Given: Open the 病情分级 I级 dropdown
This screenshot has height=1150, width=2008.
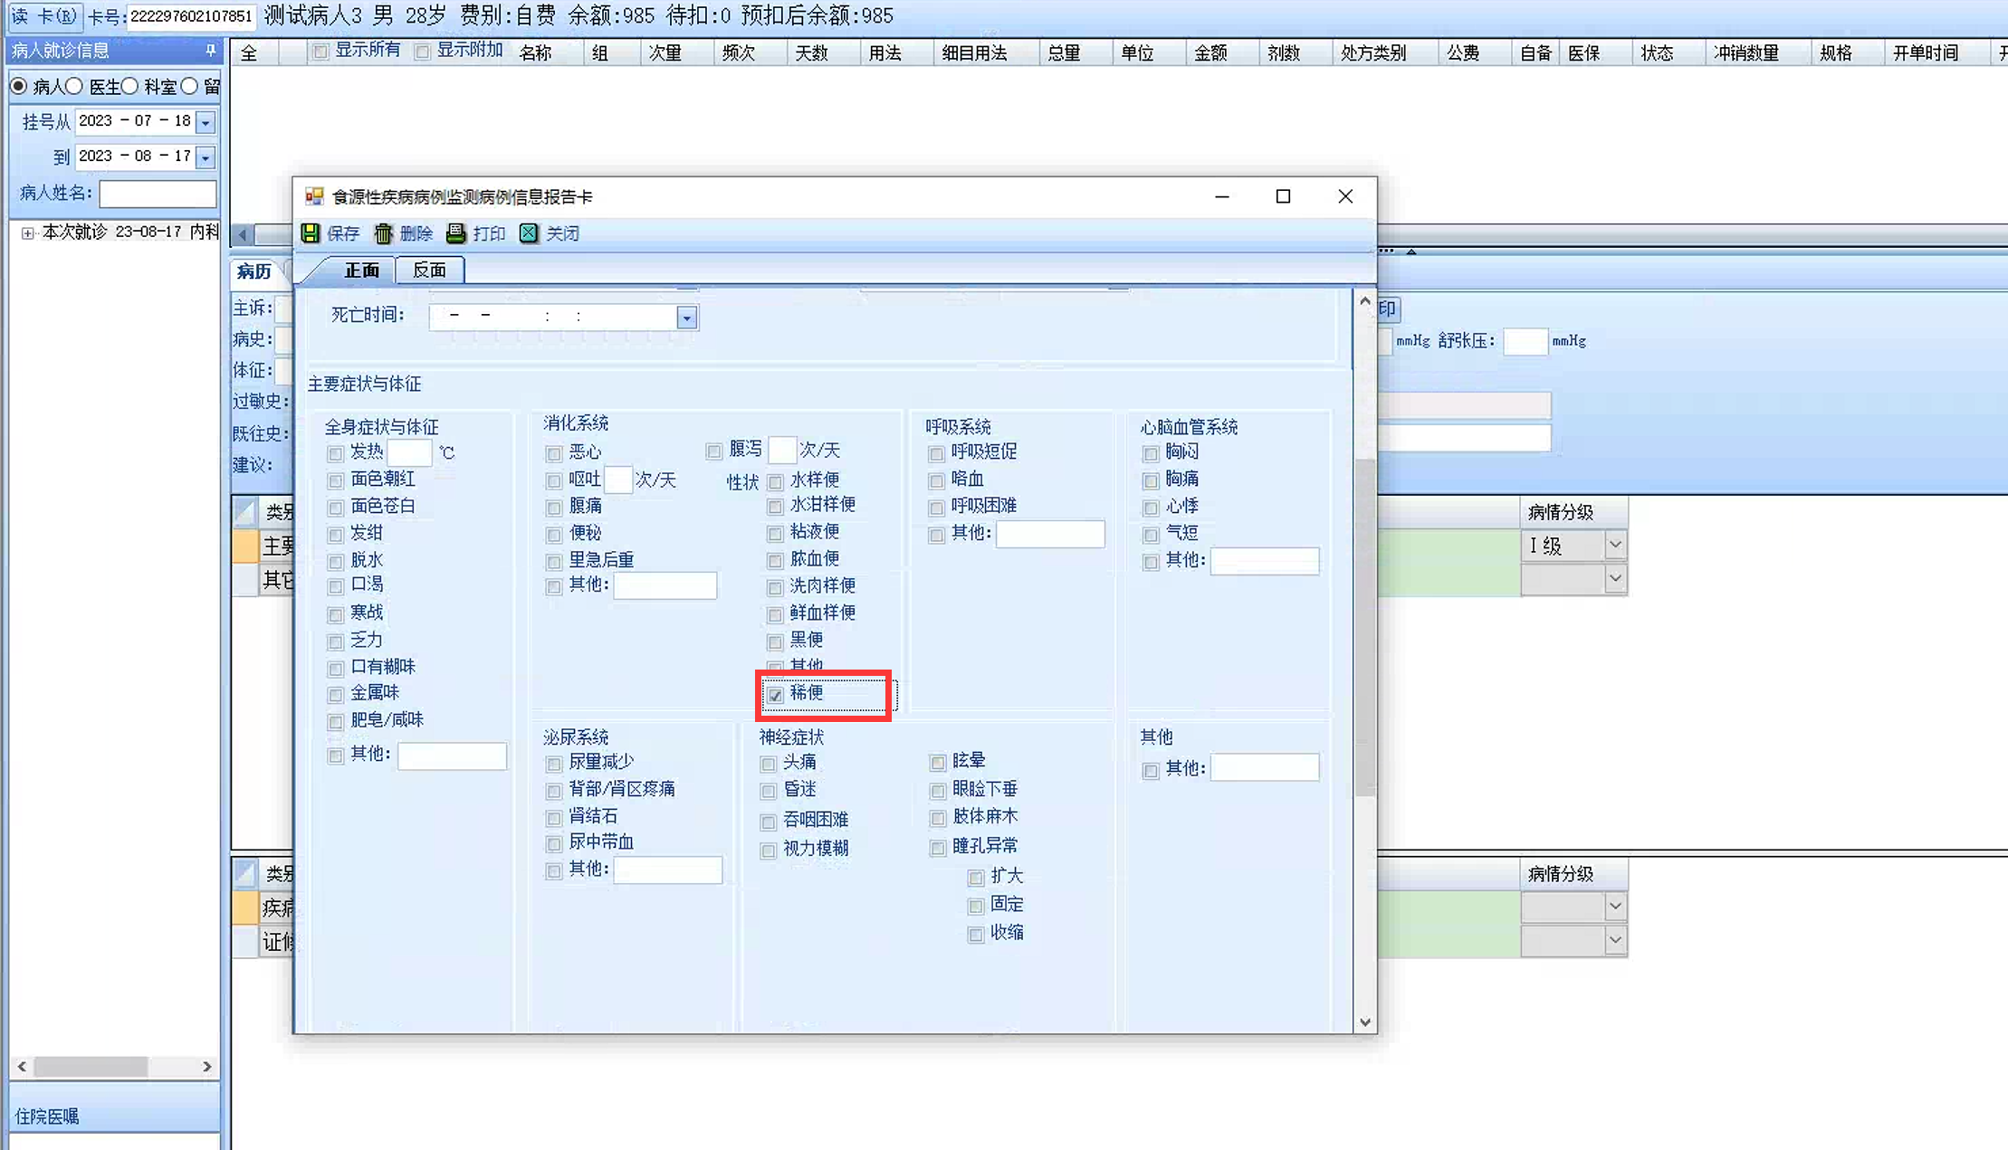Looking at the screenshot, I should coord(1615,545).
